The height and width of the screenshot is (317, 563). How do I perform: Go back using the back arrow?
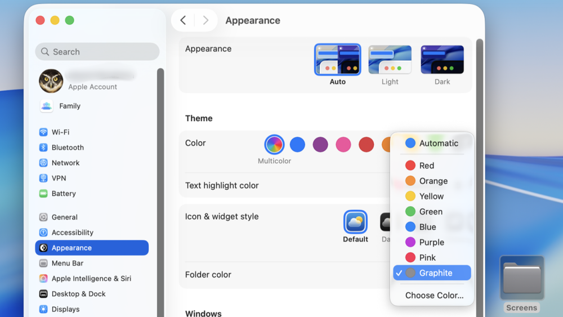coord(183,21)
